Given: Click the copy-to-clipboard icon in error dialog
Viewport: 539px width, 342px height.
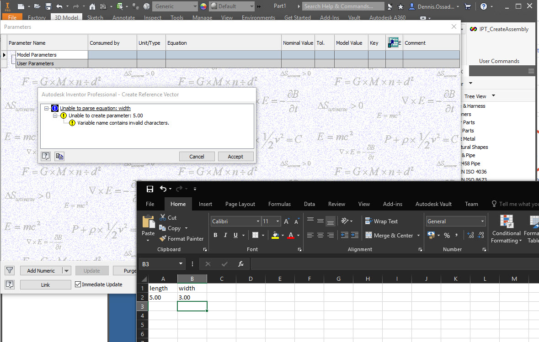Looking at the screenshot, I should pyautogui.click(x=59, y=157).
